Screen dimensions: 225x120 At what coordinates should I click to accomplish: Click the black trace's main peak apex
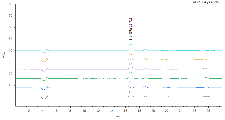(130, 87)
